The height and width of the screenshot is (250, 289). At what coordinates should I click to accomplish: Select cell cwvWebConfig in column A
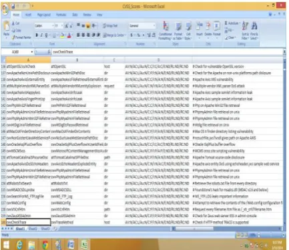[28, 203]
